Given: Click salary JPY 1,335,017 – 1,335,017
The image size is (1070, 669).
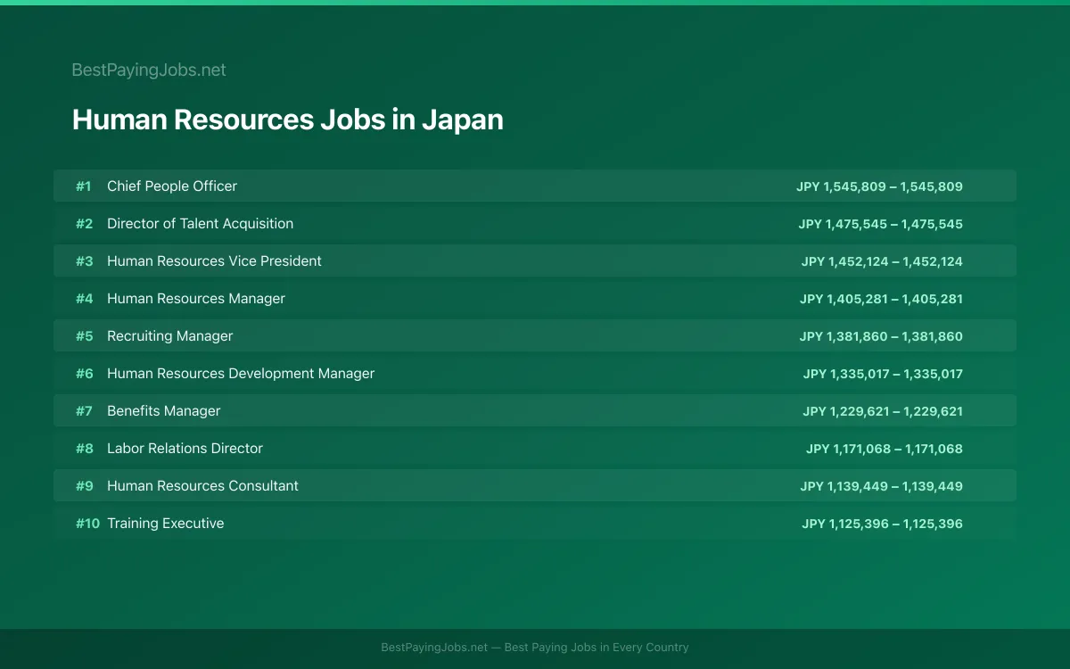Looking at the screenshot, I should (x=883, y=374).
